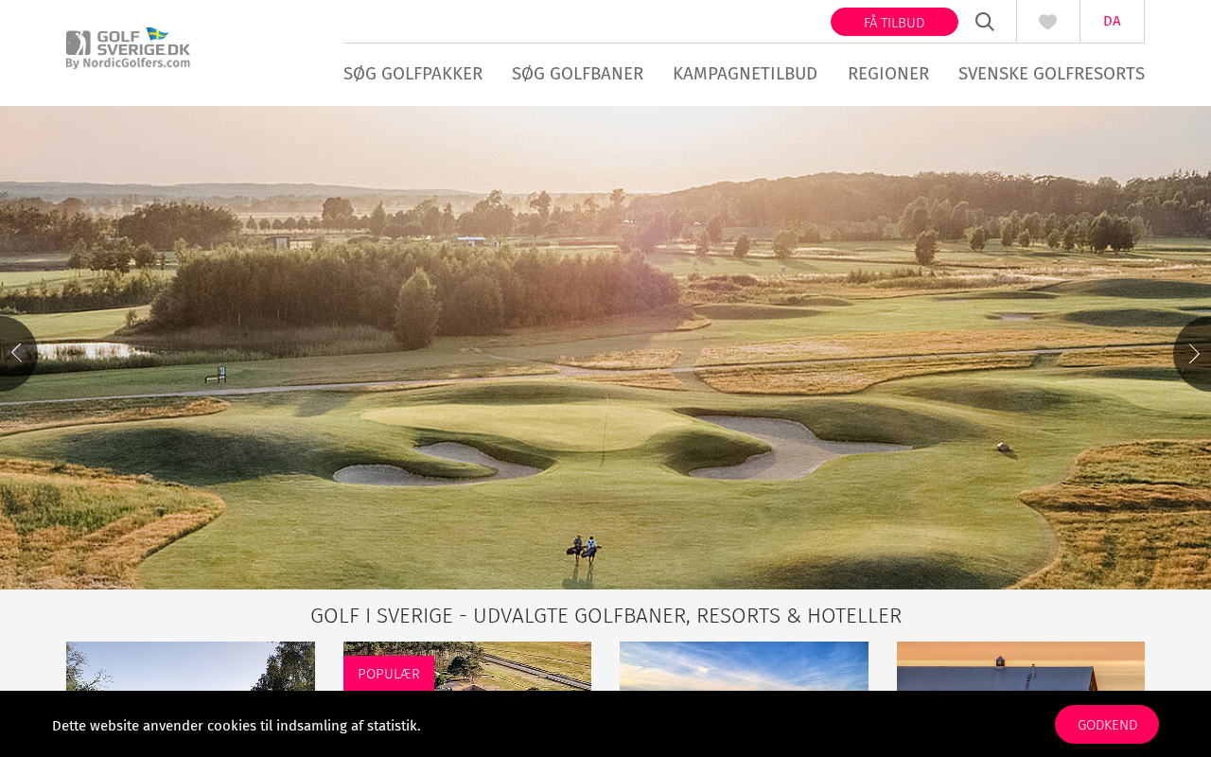Viewport: 1211px width, 757px height.
Task: Show previous hero slide with left arrow
Action: pyautogui.click(x=16, y=353)
